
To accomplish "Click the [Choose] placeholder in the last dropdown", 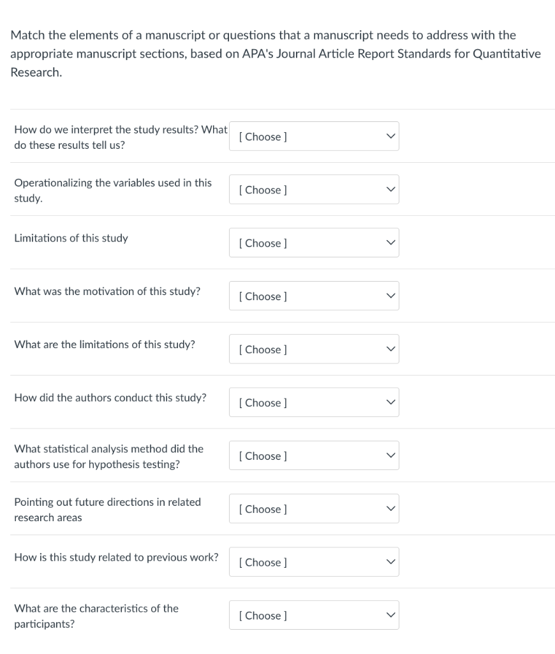I will (x=262, y=615).
